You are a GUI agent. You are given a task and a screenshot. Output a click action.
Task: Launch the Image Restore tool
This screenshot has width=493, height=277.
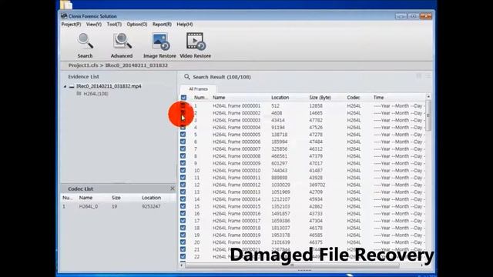point(159,45)
